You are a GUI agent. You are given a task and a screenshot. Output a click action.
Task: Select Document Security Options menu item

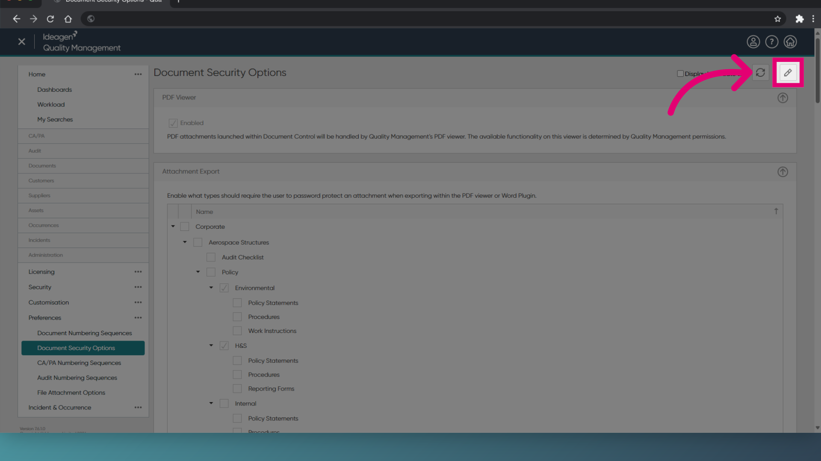pos(83,348)
